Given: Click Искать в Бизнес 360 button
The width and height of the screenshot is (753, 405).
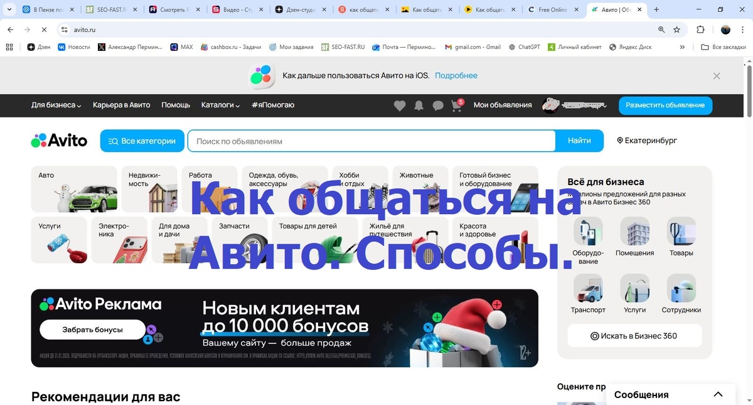Looking at the screenshot, I should [634, 336].
